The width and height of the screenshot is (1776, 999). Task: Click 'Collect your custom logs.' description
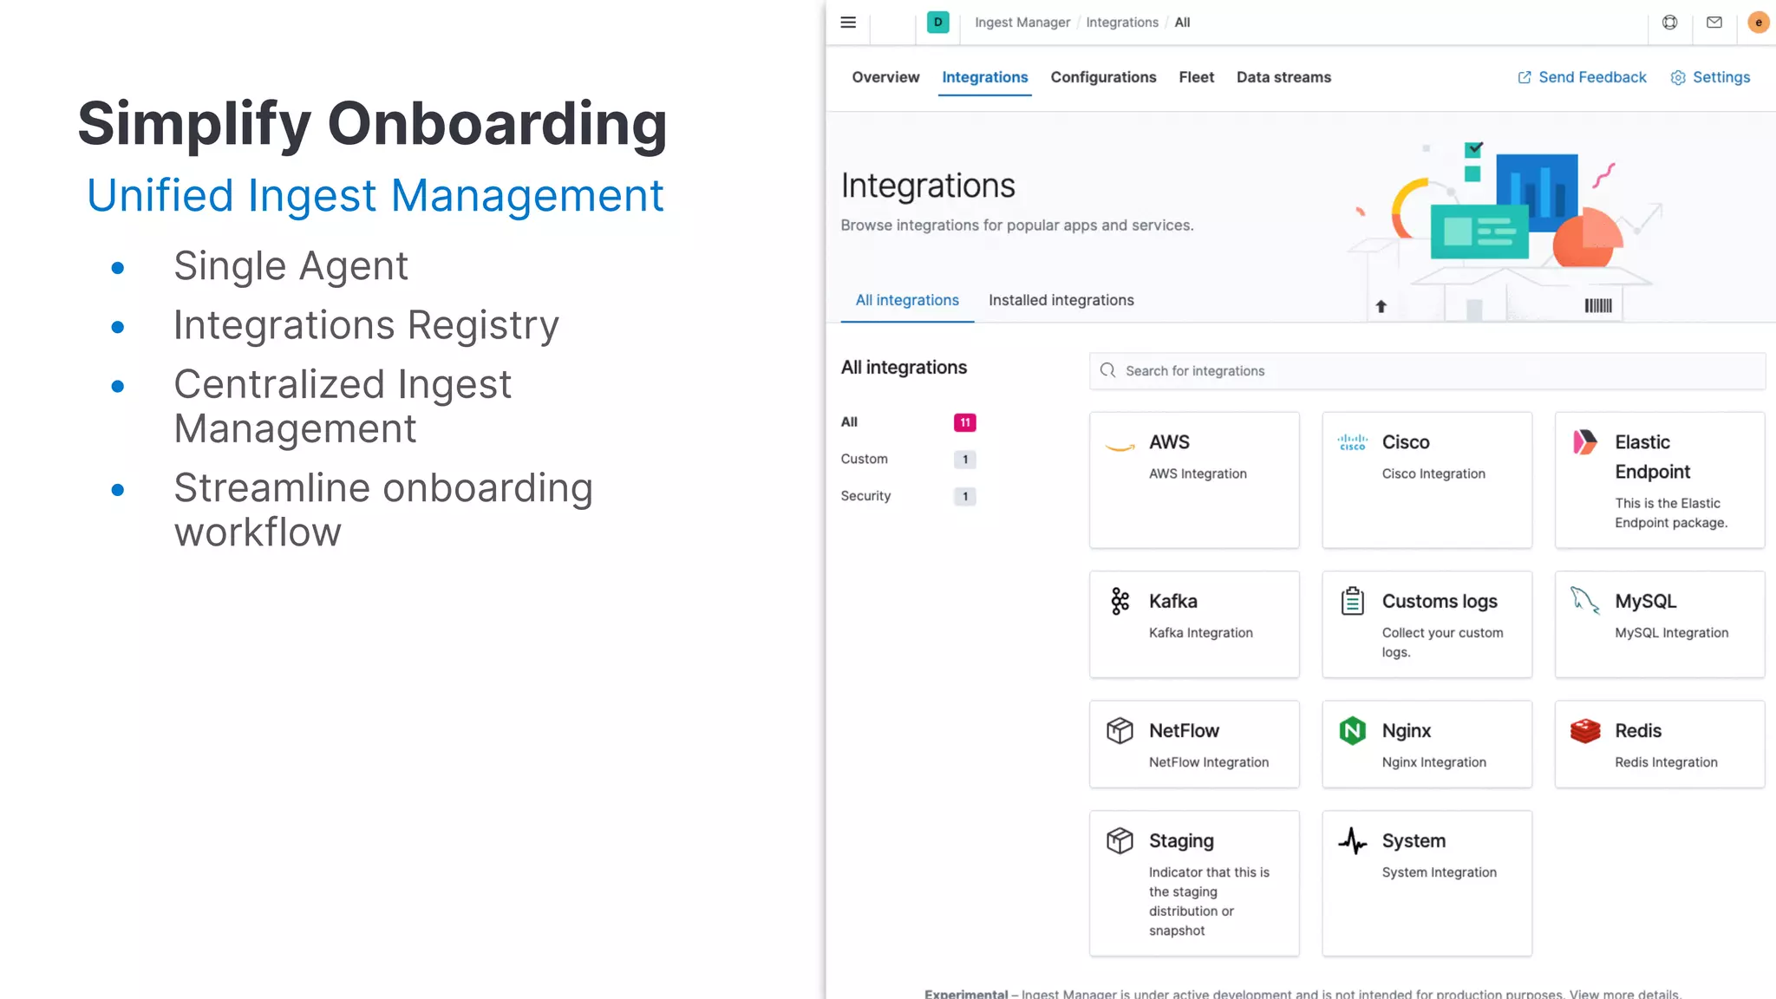pyautogui.click(x=1442, y=643)
